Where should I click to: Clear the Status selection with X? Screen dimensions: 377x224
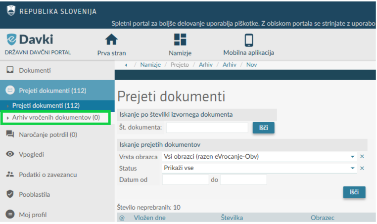tap(362, 168)
